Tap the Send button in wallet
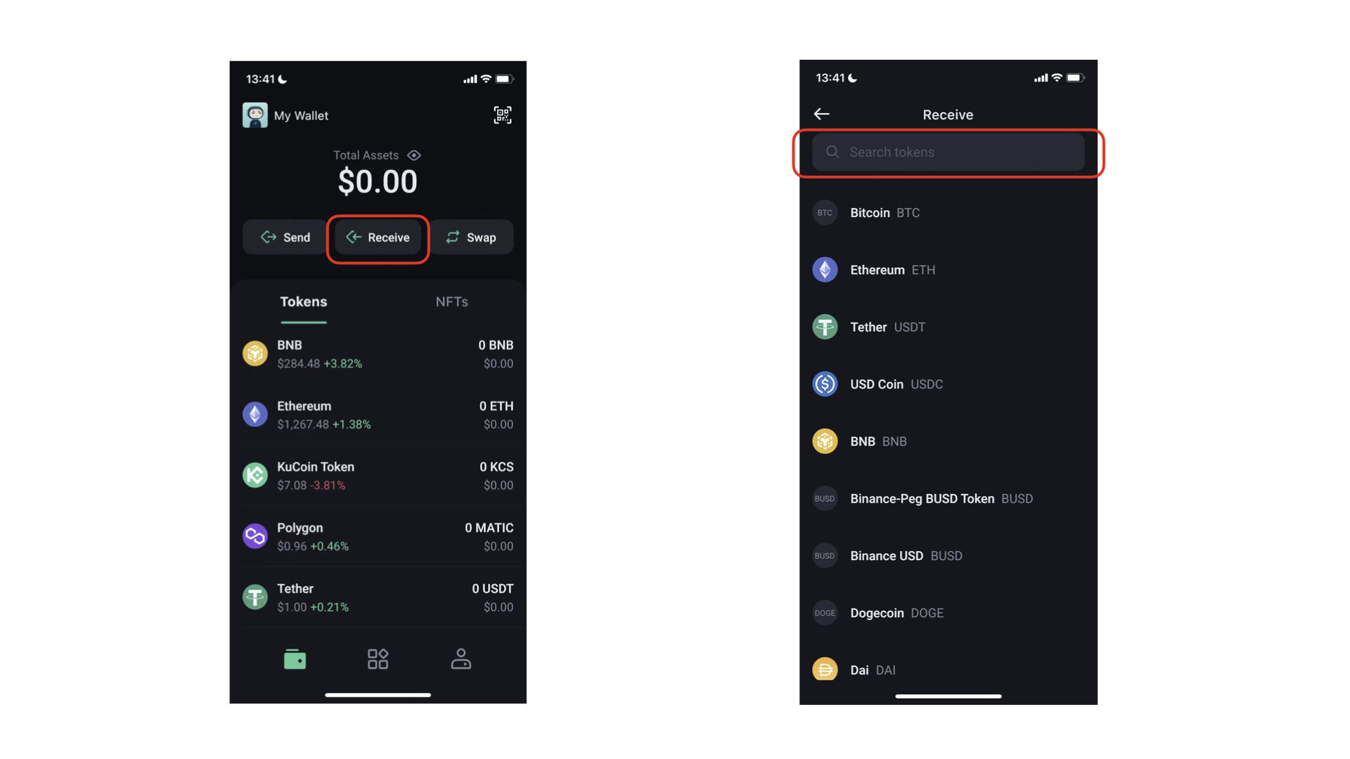The image size is (1350, 759). [x=285, y=236]
